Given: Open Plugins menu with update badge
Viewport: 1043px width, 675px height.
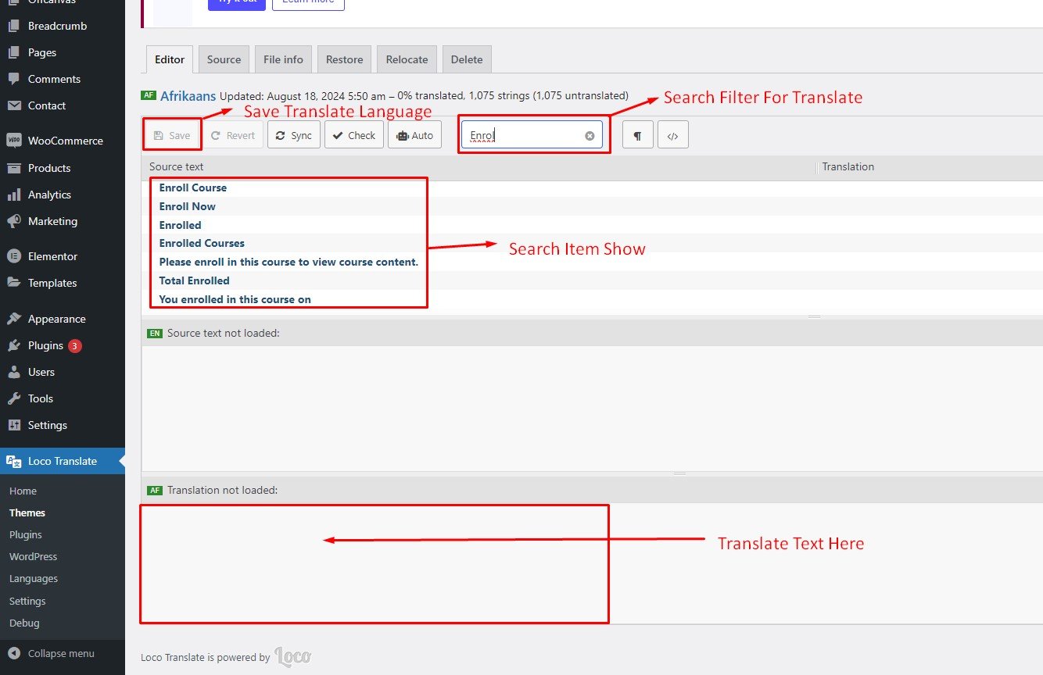Looking at the screenshot, I should tap(45, 345).
